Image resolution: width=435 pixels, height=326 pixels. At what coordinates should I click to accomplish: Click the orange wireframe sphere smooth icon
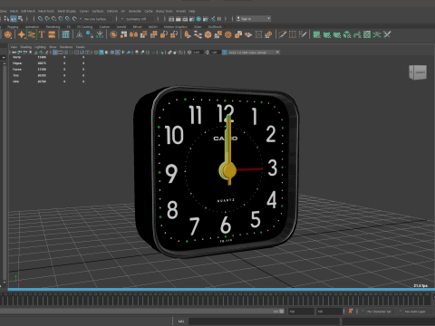pyautogui.click(x=228, y=34)
